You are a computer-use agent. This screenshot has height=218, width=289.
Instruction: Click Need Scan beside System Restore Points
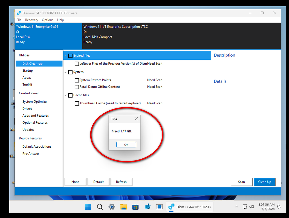pos(155,80)
